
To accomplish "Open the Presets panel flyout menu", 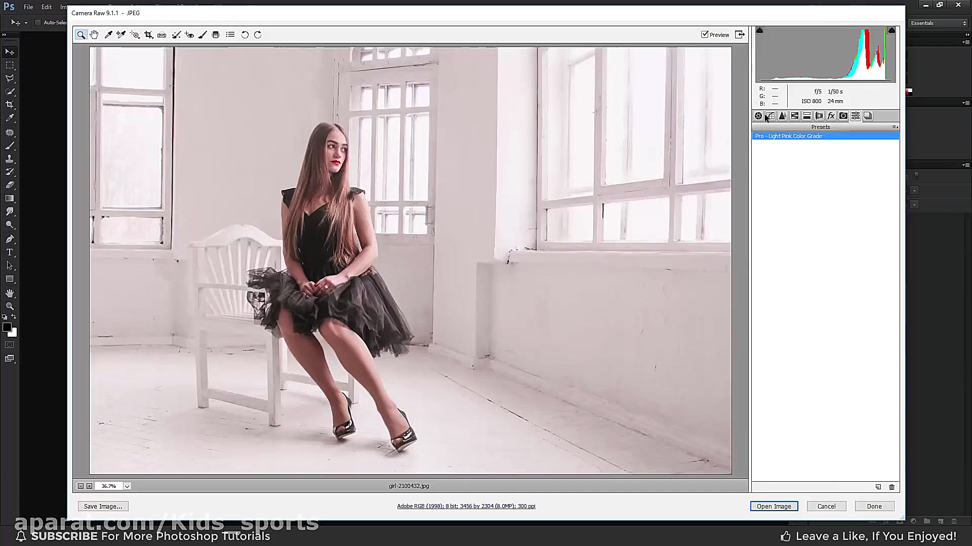I will (895, 127).
